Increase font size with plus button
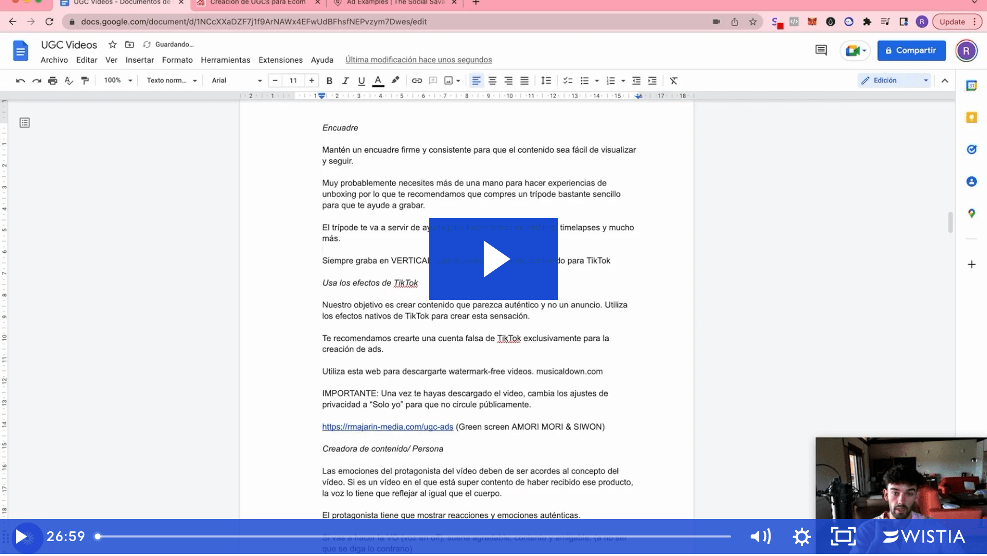The height and width of the screenshot is (556, 987). click(312, 81)
